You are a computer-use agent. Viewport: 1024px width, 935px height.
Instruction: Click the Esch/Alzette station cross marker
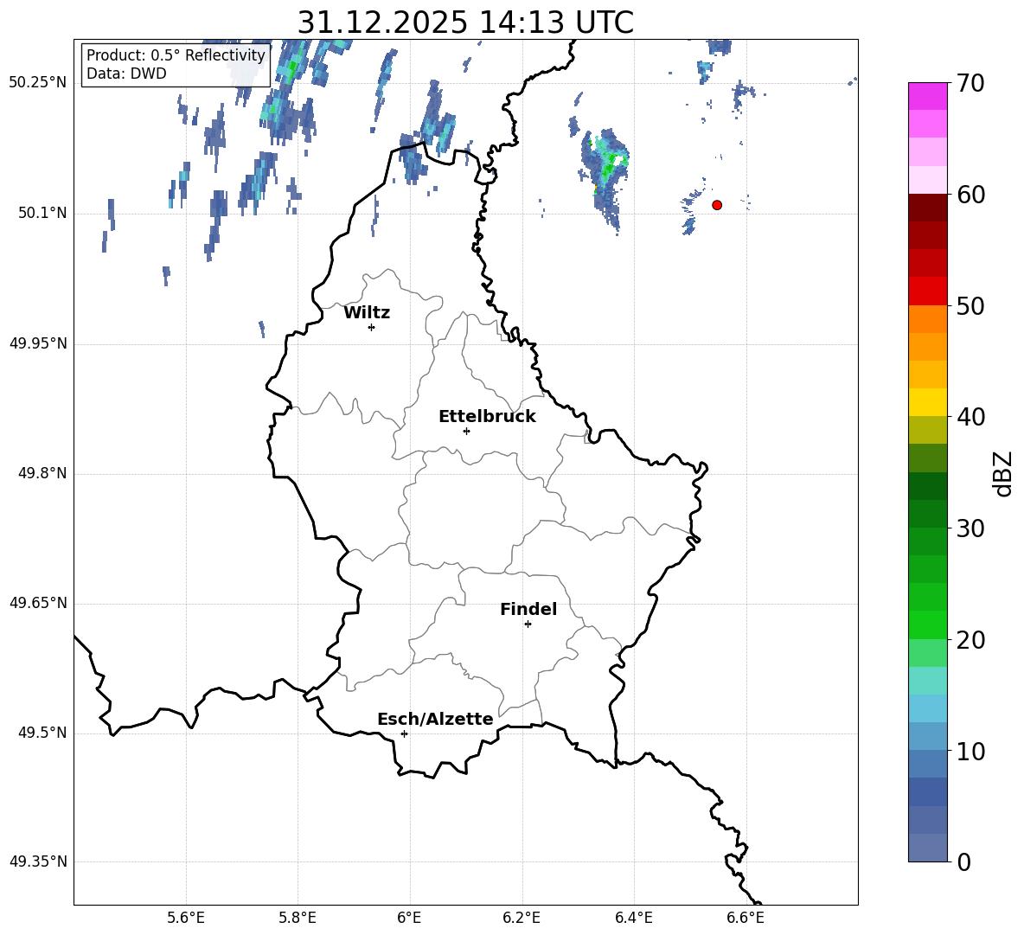(404, 733)
